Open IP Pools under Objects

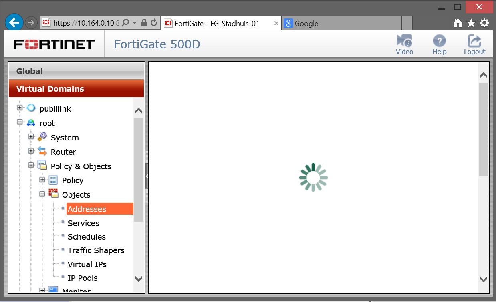click(83, 278)
